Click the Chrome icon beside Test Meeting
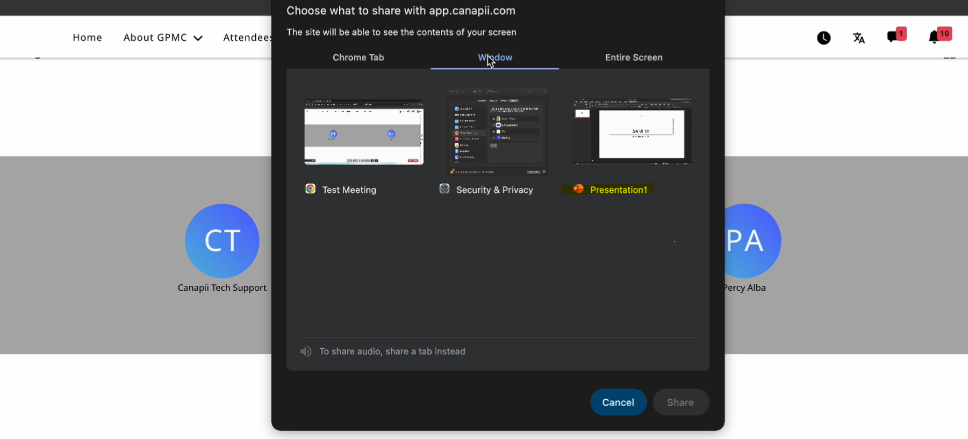Viewport: 968px width, 439px height. [x=310, y=189]
